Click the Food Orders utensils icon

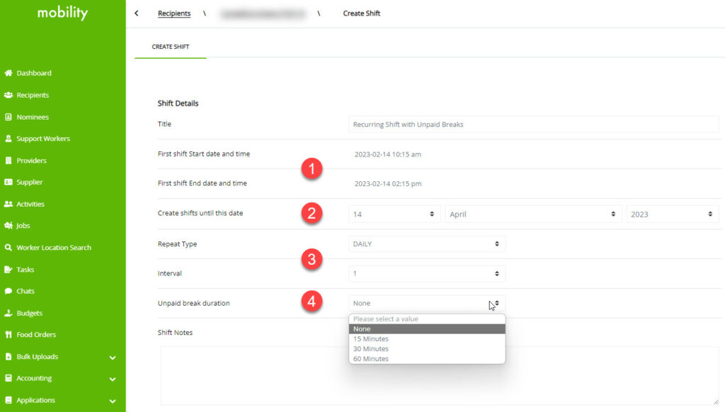[x=8, y=335]
